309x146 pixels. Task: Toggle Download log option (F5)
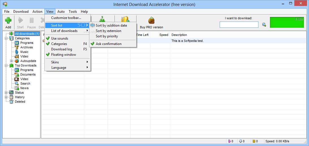coord(68,49)
